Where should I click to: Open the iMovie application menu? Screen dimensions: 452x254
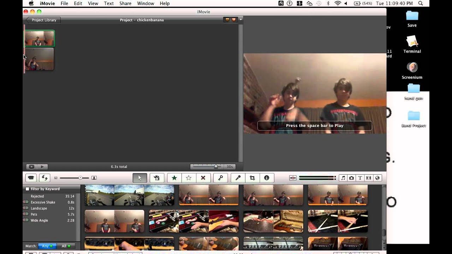point(48,3)
